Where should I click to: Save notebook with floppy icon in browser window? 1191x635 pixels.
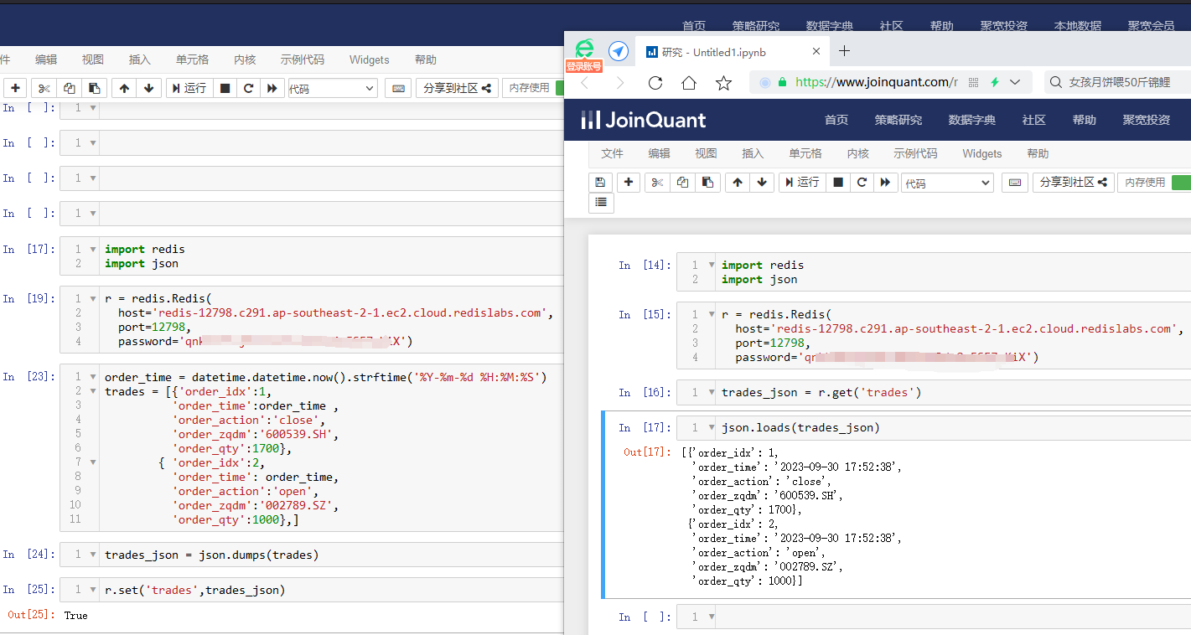tap(600, 182)
